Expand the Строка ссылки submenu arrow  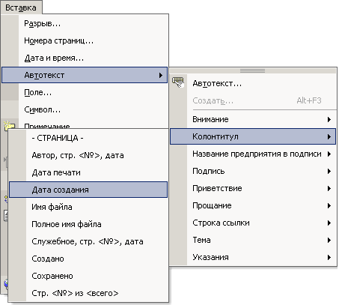pos(329,223)
